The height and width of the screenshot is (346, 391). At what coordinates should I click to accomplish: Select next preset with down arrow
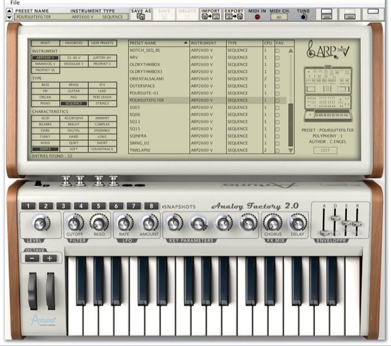9,17
